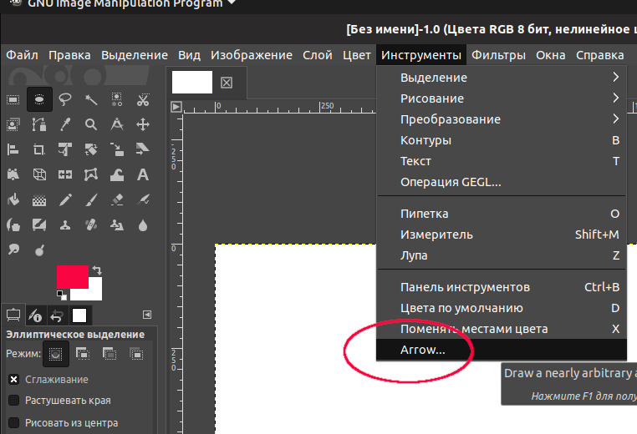Select the Airbrush tool
This screenshot has width=637, height=434.
(143, 200)
